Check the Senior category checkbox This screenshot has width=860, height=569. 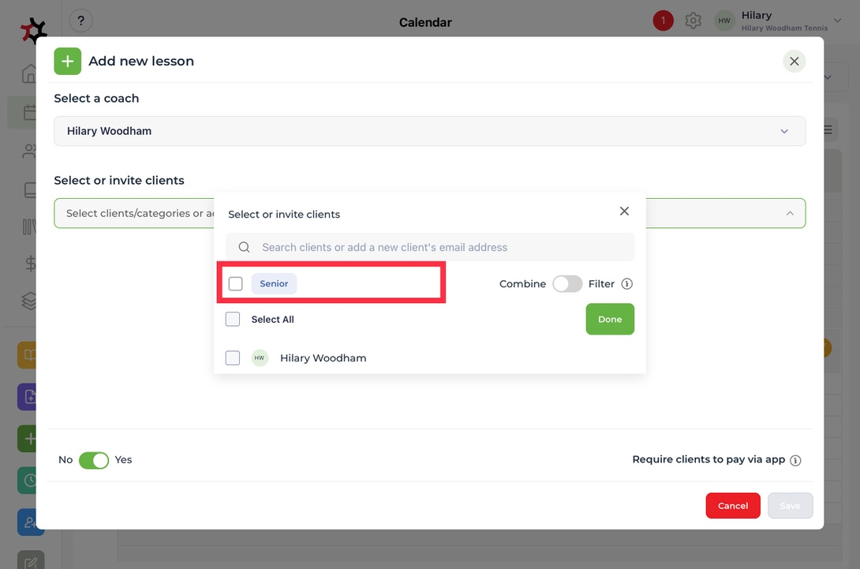coord(235,284)
